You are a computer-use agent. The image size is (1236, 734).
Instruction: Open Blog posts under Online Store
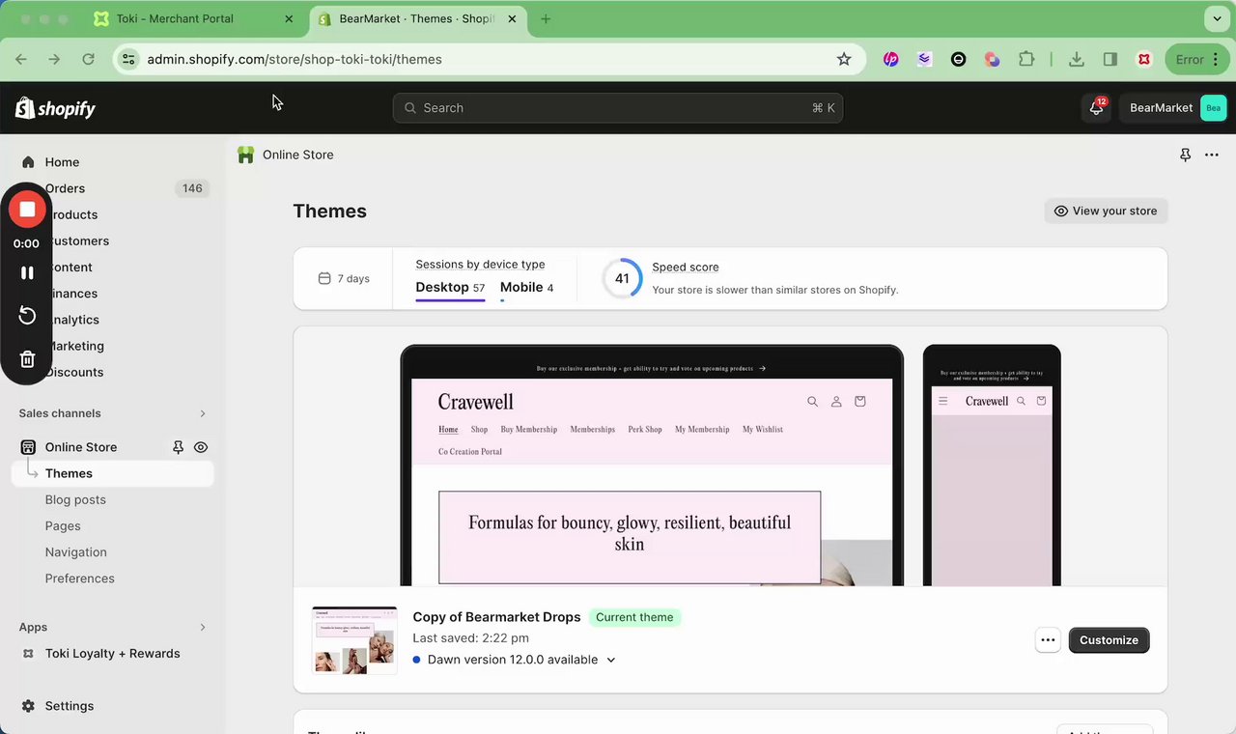click(75, 500)
